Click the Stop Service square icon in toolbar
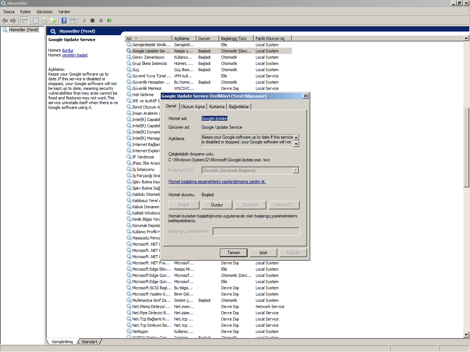Screen dimensions: 470x352 click(93, 21)
